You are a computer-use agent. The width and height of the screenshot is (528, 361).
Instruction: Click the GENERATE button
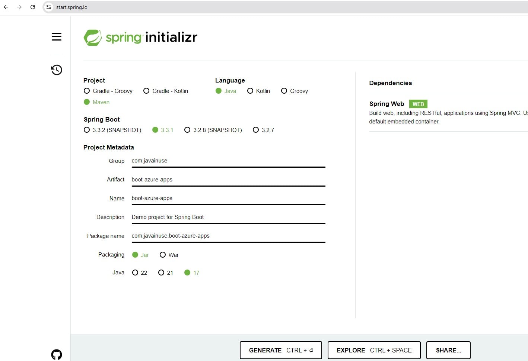point(281,350)
